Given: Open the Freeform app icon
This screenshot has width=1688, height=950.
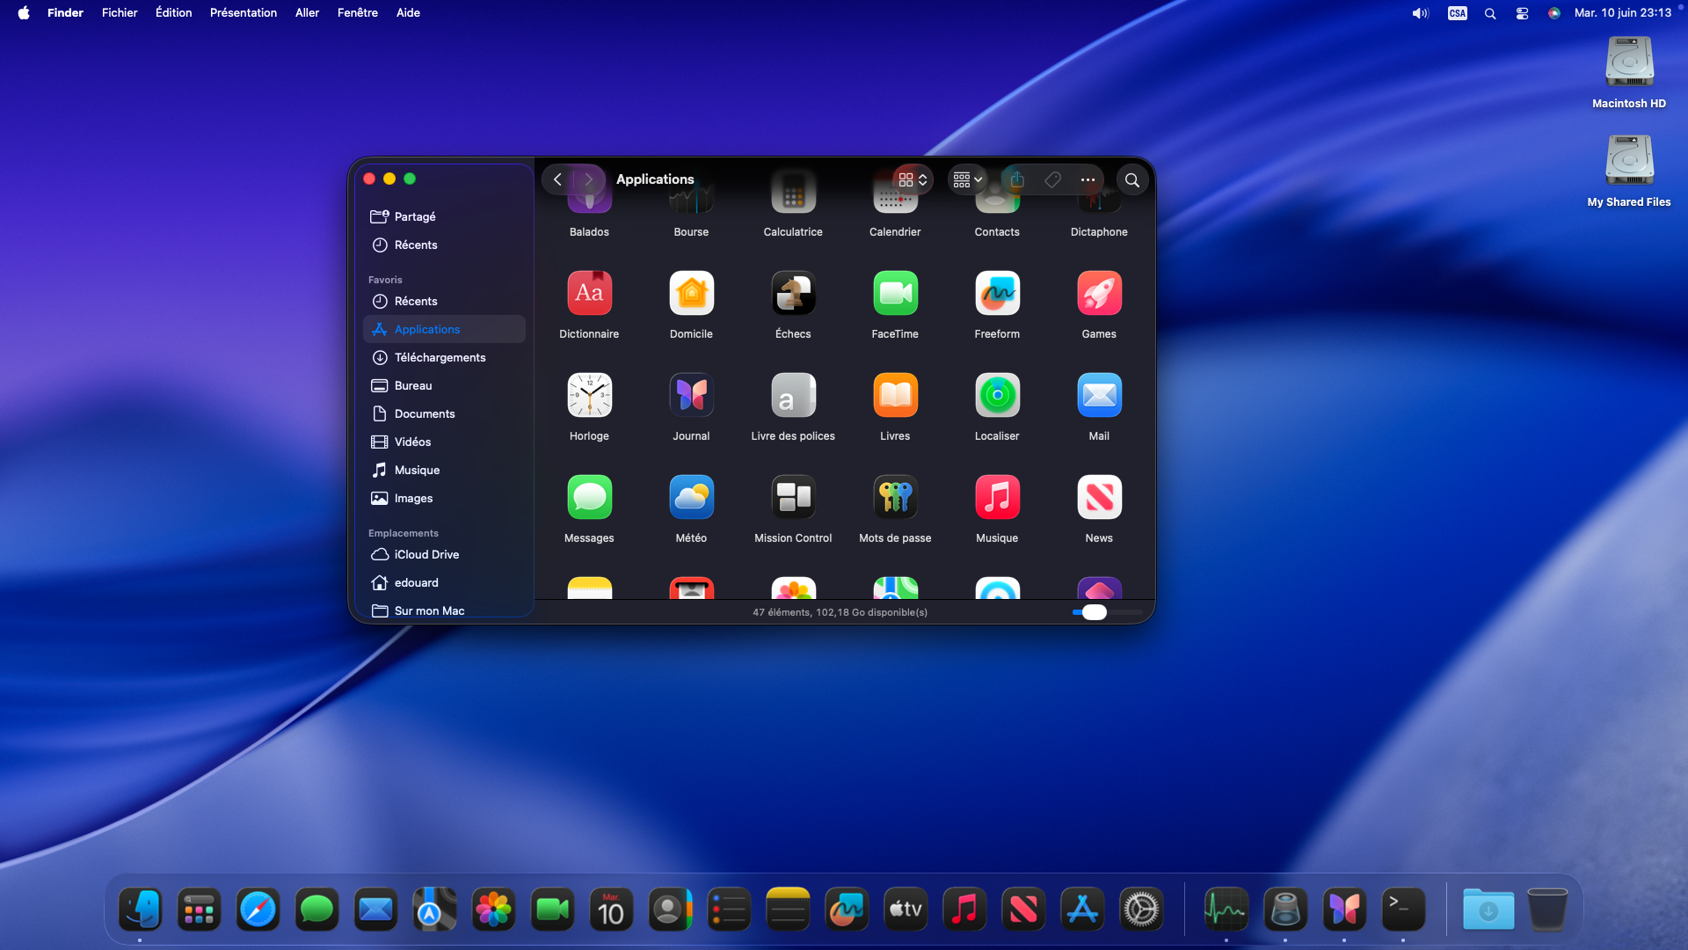Looking at the screenshot, I should coord(997,294).
